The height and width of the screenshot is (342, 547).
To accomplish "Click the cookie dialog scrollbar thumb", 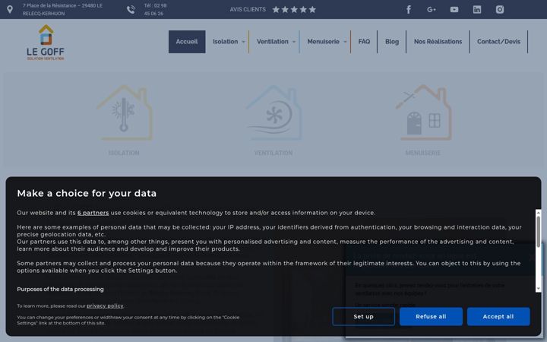I will point(539,231).
